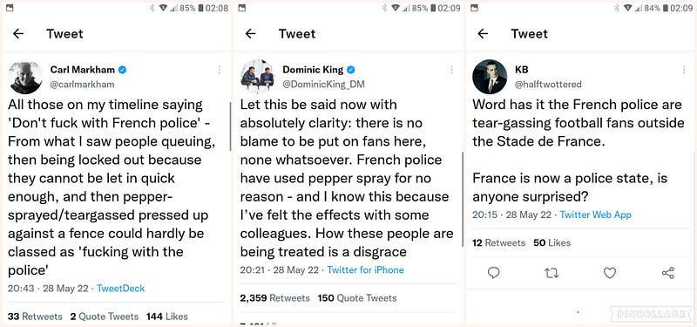Click the TweetDeck source link
The height and width of the screenshot is (327, 697).
(120, 289)
